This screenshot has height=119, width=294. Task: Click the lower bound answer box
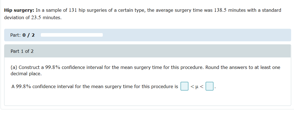click(x=184, y=86)
